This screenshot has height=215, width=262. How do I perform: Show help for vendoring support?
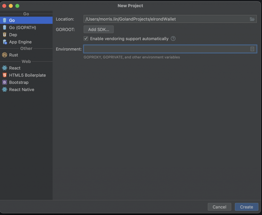tap(173, 39)
